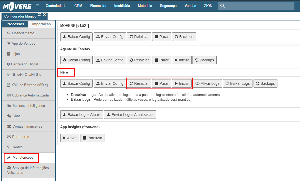This screenshot has height=181, width=300.
Task: Click Reiniciar under Agente de Tarefas
Action: pos(139,60)
